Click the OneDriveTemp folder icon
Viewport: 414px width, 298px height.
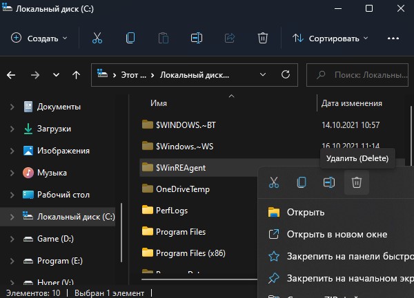tap(148, 189)
